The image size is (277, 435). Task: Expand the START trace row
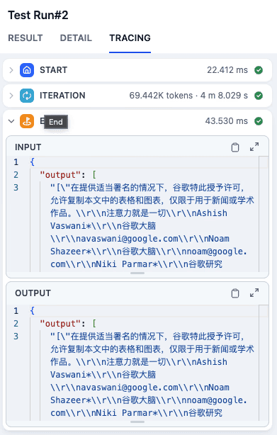coord(11,70)
